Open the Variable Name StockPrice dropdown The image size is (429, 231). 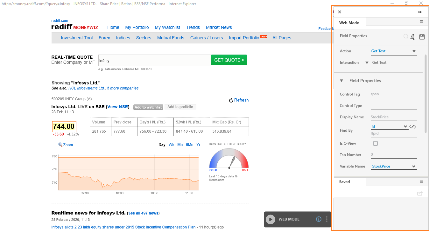(394, 166)
